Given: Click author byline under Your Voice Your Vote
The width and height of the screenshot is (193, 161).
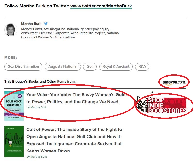Looking at the screenshot, I should tap(37, 107).
